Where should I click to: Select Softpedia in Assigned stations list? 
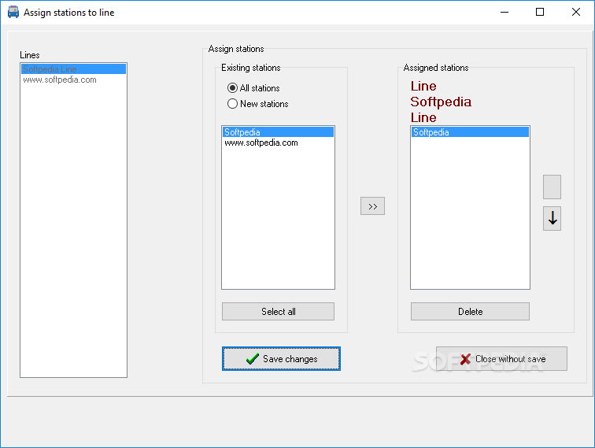(470, 132)
